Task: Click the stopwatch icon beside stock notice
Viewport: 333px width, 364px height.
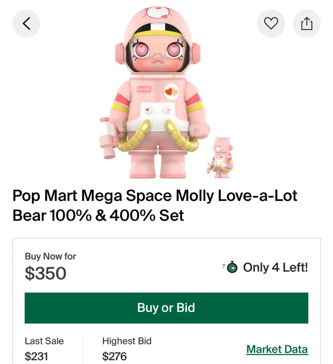Action: (x=232, y=267)
